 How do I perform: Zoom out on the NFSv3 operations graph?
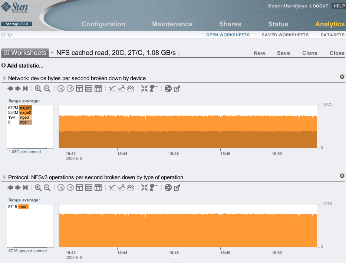47,188
